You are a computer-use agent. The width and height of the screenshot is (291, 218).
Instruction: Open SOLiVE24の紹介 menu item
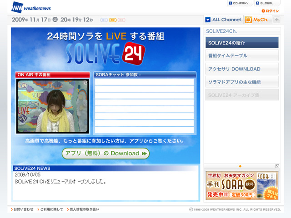(x=242, y=42)
